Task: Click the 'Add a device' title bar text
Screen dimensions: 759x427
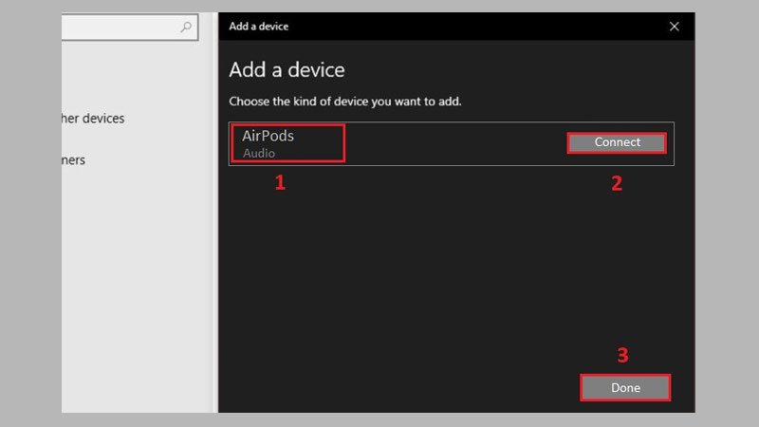Action: coord(259,27)
